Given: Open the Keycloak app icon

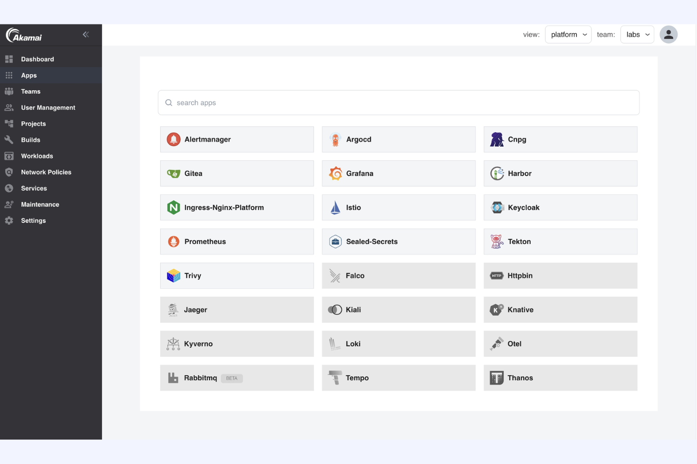Looking at the screenshot, I should pyautogui.click(x=496, y=207).
